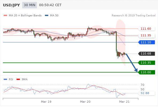This screenshot has width=158, height=107.
Task: Click the 111.35 resistance price tag
Action: (x=146, y=35)
